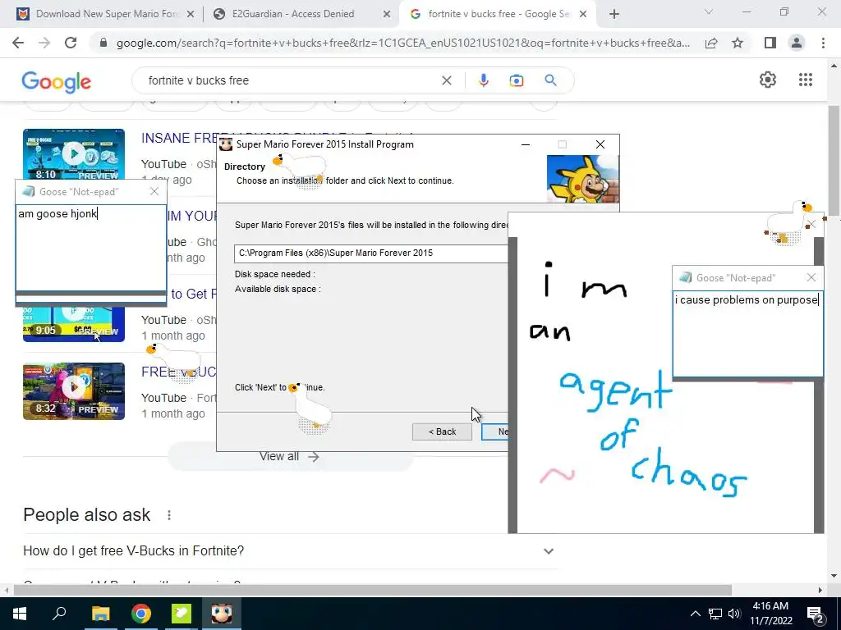Open Google quick settings gear
841x630 pixels.
(768, 80)
